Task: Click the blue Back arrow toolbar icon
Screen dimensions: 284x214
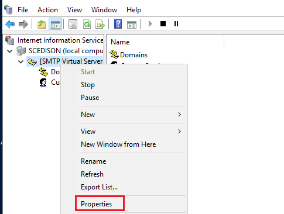Action: [10, 24]
